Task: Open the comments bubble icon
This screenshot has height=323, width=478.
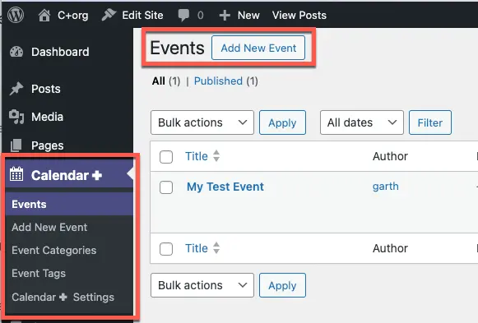Action: [x=183, y=16]
